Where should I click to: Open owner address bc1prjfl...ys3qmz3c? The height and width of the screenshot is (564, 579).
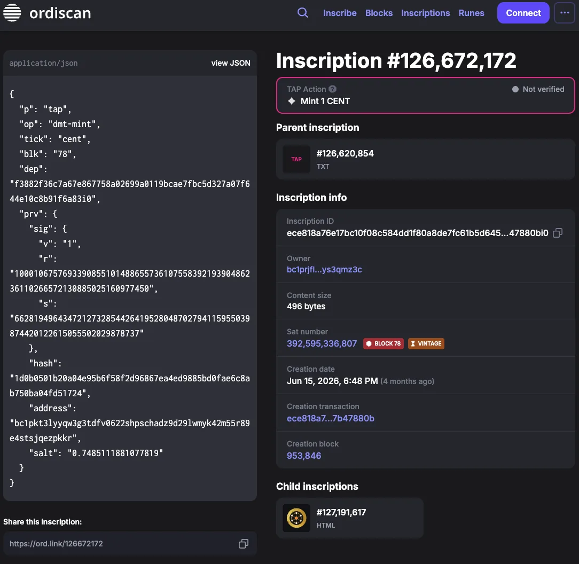[x=324, y=270]
